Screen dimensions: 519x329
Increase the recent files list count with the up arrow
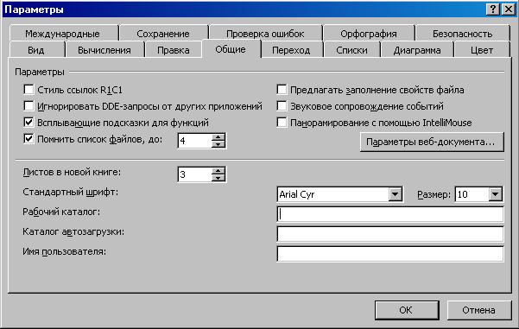pyautogui.click(x=218, y=137)
